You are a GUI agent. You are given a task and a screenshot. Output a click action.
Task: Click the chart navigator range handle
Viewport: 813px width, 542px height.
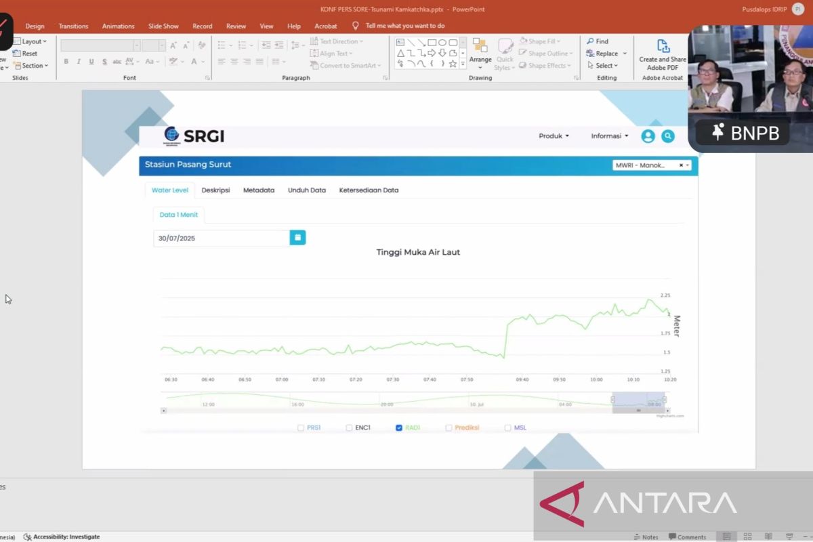613,400
